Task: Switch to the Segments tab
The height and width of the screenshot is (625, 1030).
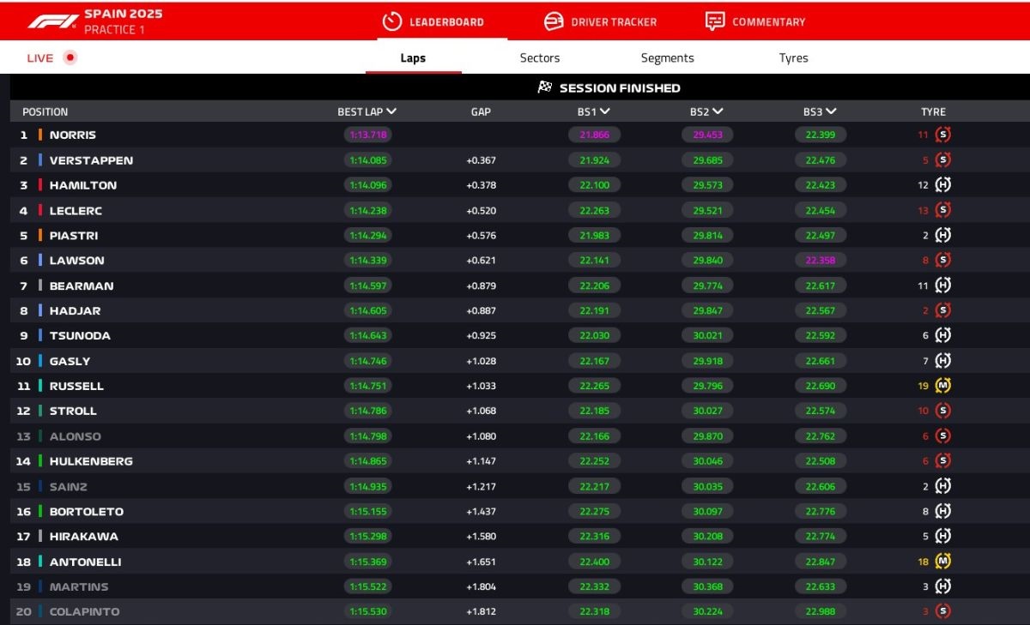Action: [667, 58]
